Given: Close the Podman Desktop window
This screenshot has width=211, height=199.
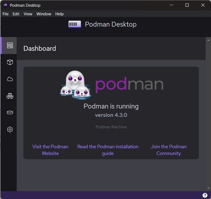Looking at the screenshot, I should click(203, 5).
